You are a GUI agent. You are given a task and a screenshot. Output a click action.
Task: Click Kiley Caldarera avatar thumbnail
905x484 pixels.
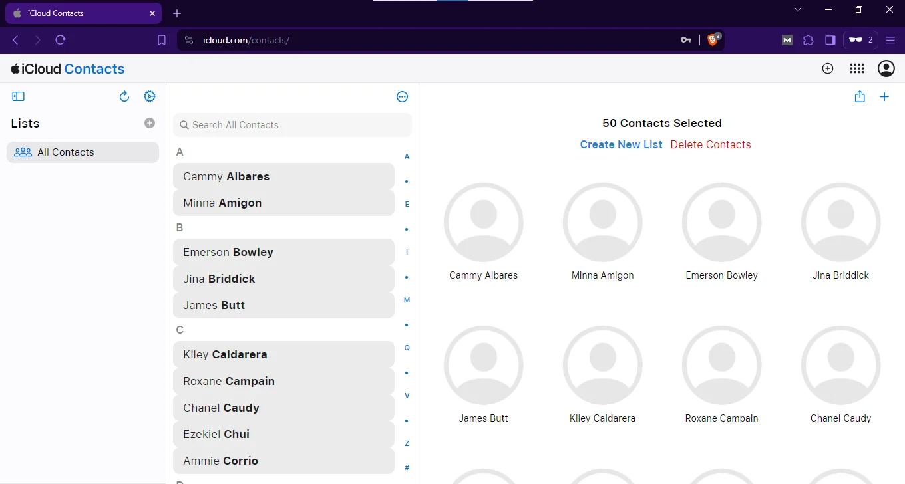pyautogui.click(x=603, y=366)
